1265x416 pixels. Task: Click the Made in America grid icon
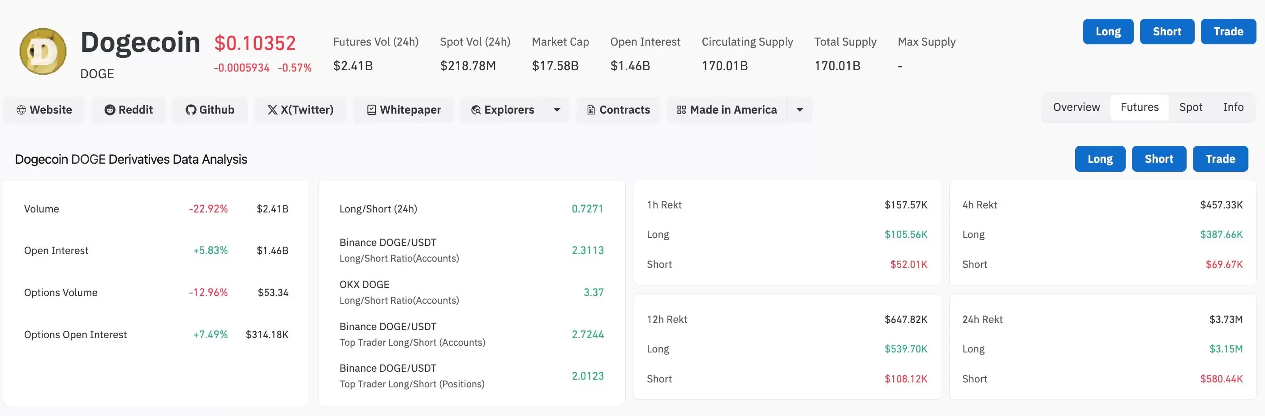(681, 110)
